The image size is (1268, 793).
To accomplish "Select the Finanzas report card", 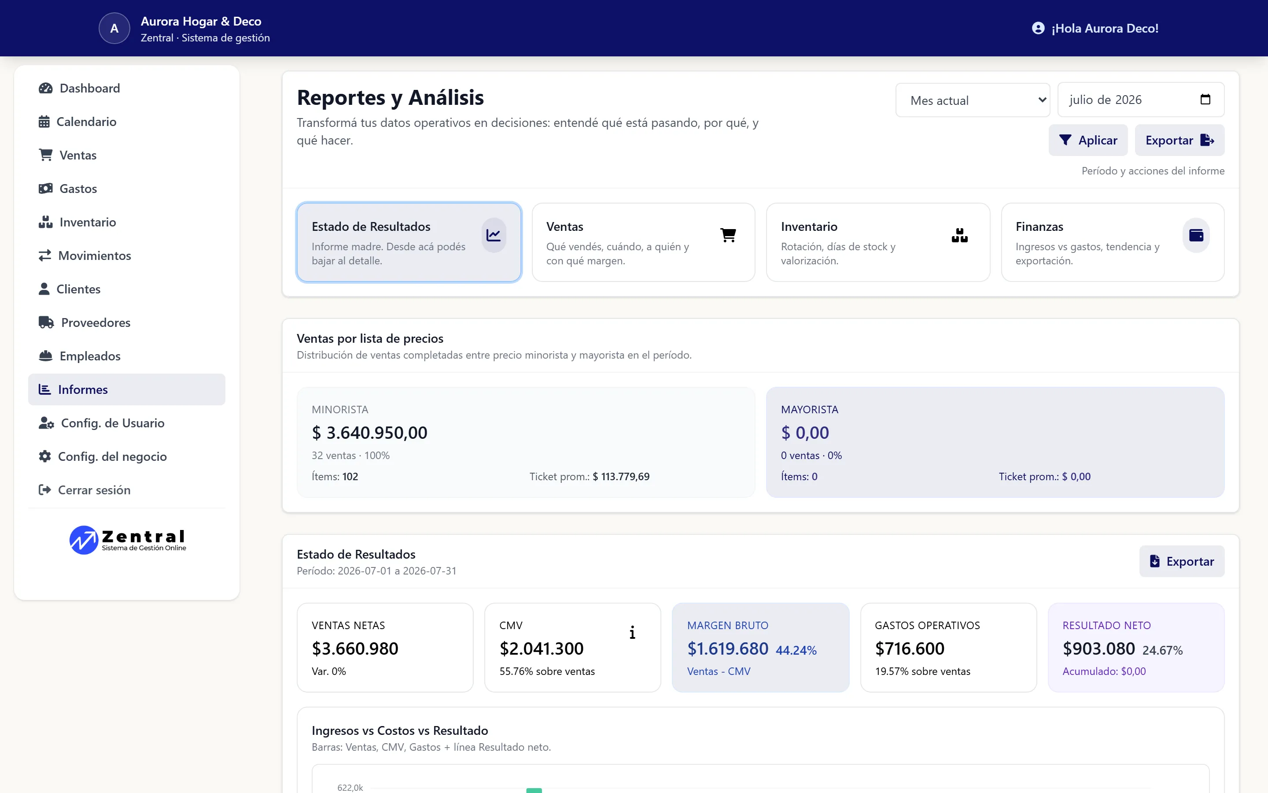I will tap(1113, 242).
